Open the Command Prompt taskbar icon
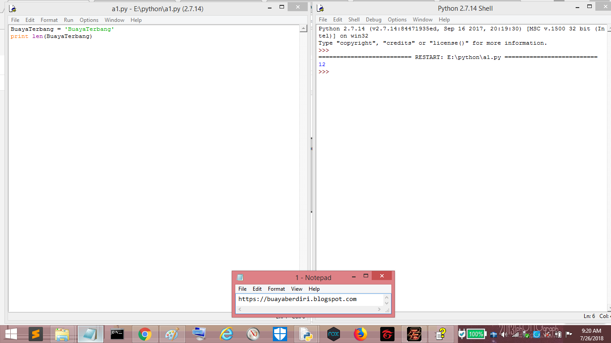This screenshot has height=343, width=611. click(x=117, y=334)
